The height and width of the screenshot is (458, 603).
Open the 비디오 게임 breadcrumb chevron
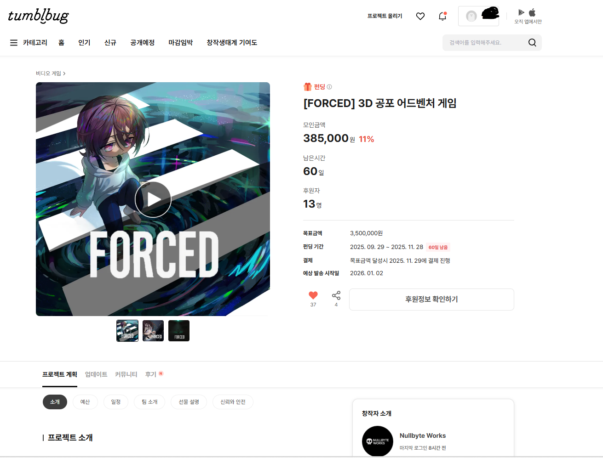point(64,74)
